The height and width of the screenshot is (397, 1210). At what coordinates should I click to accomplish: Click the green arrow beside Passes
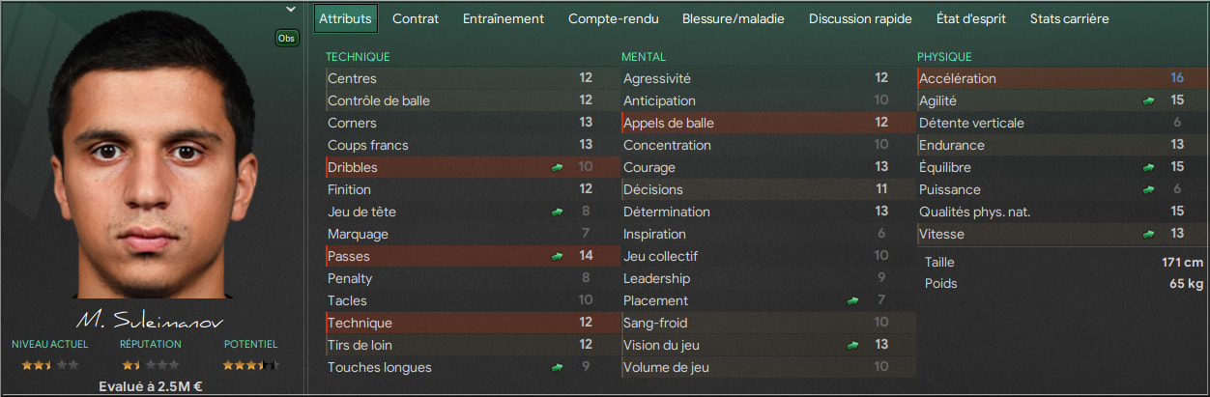coord(558,256)
